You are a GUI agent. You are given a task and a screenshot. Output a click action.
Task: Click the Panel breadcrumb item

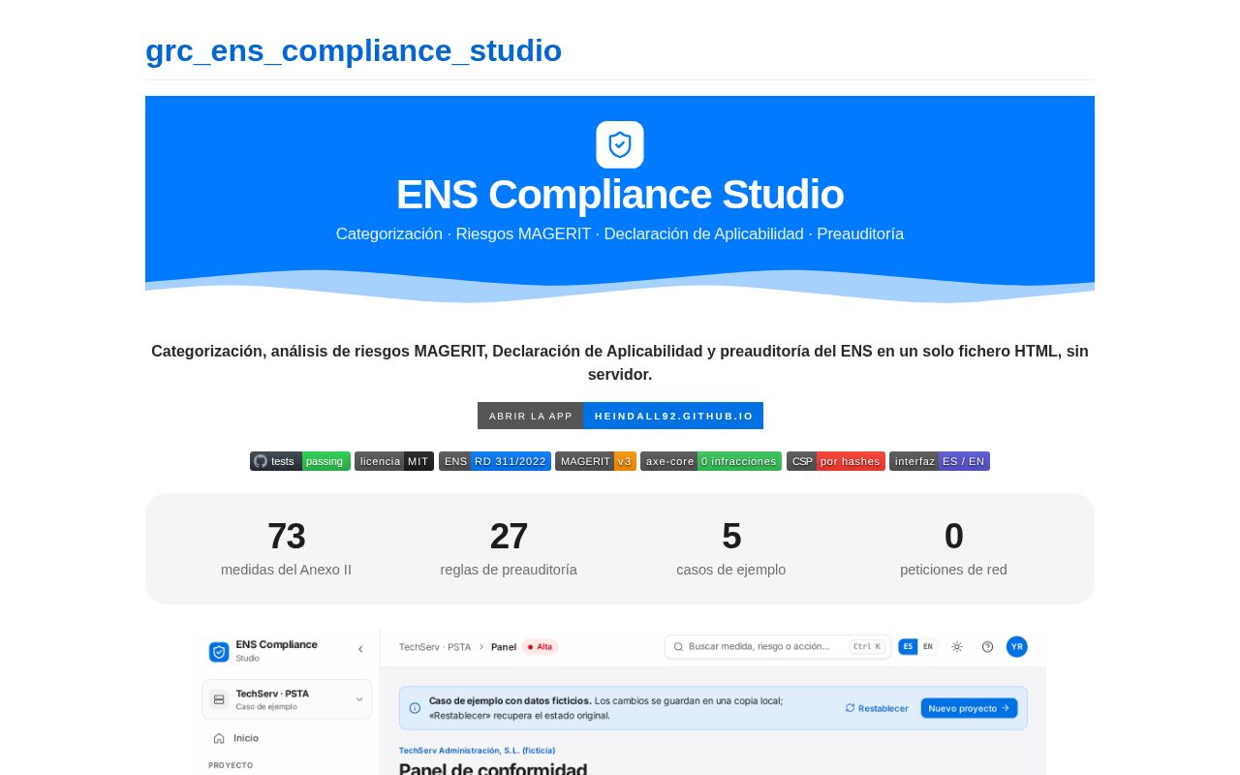[x=504, y=646]
